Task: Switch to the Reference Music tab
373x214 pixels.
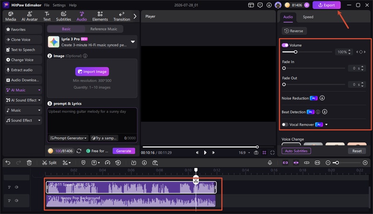Action: click(x=104, y=29)
